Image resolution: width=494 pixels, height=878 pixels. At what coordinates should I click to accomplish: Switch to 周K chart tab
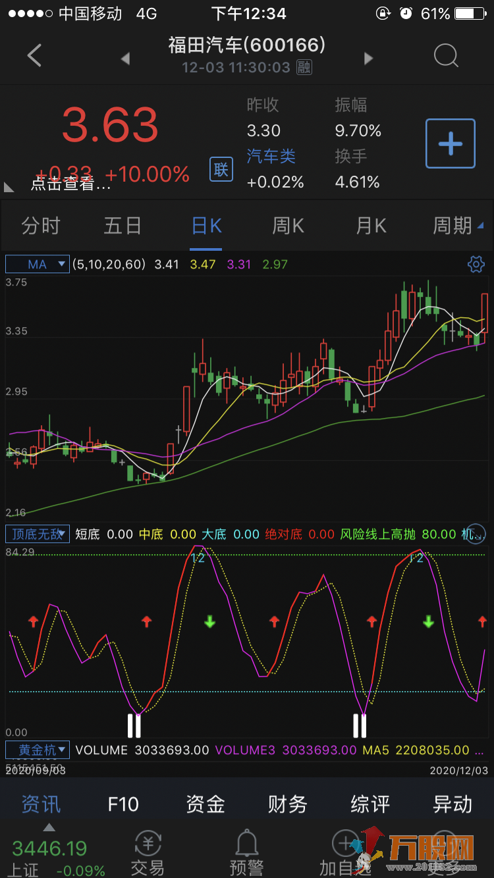coord(288,226)
